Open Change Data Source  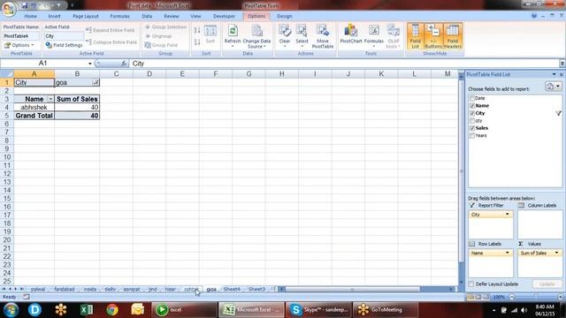pos(256,36)
